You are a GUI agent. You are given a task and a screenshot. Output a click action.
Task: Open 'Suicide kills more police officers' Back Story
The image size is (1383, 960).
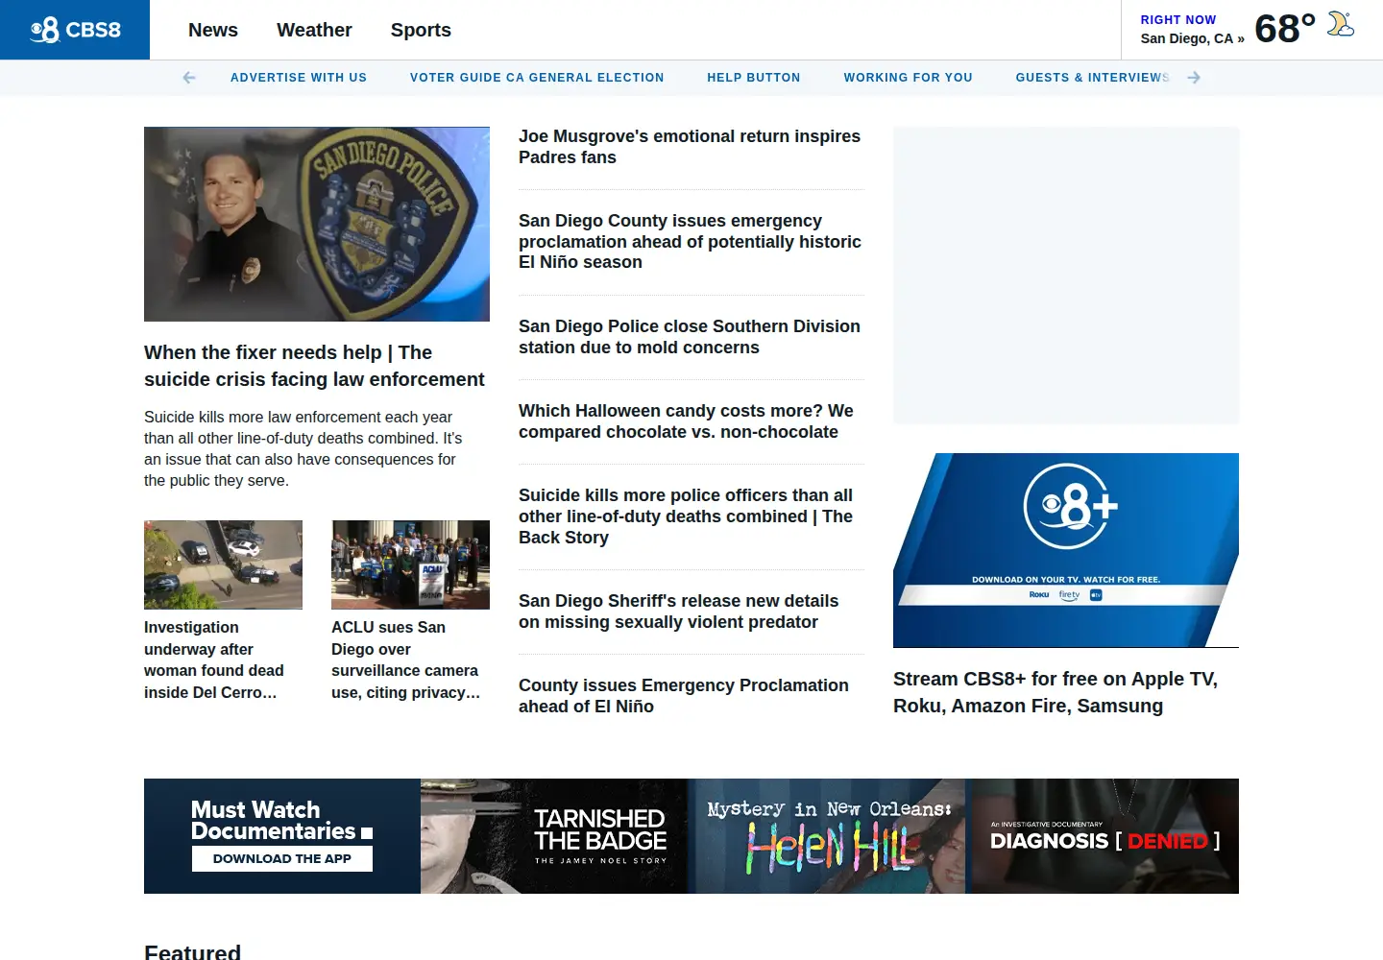[x=686, y=516]
